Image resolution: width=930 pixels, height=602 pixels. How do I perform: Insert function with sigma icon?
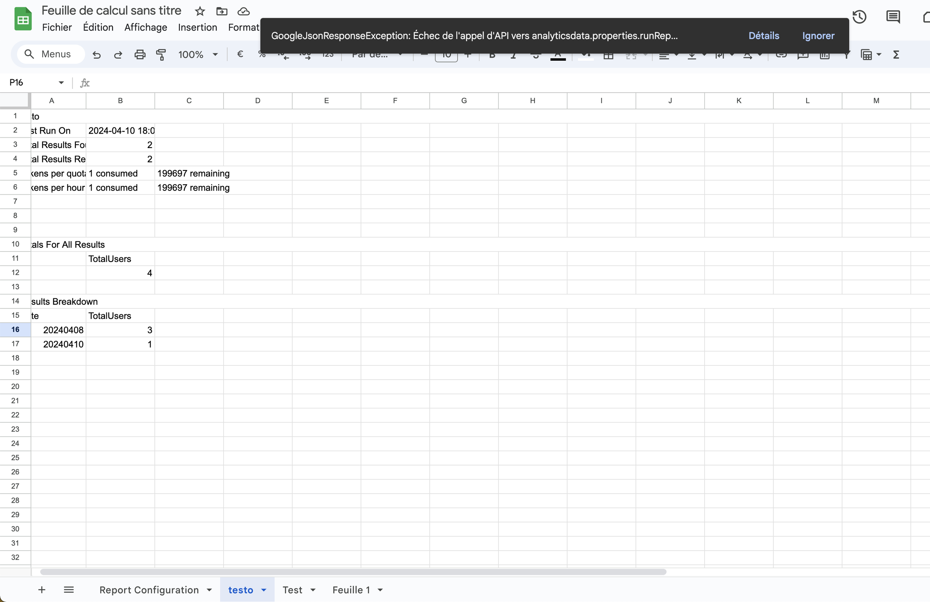(x=896, y=55)
